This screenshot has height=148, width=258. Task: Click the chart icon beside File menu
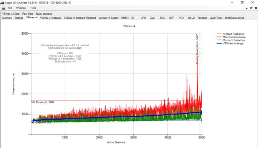(4, 8)
